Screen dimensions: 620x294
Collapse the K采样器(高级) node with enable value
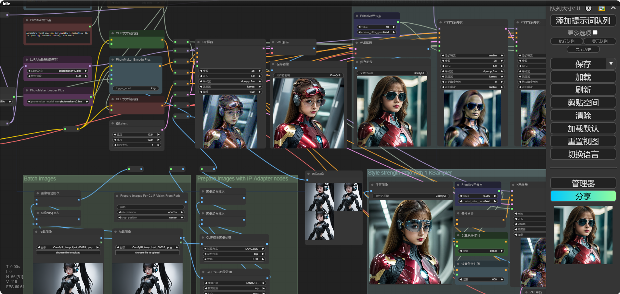[441, 22]
